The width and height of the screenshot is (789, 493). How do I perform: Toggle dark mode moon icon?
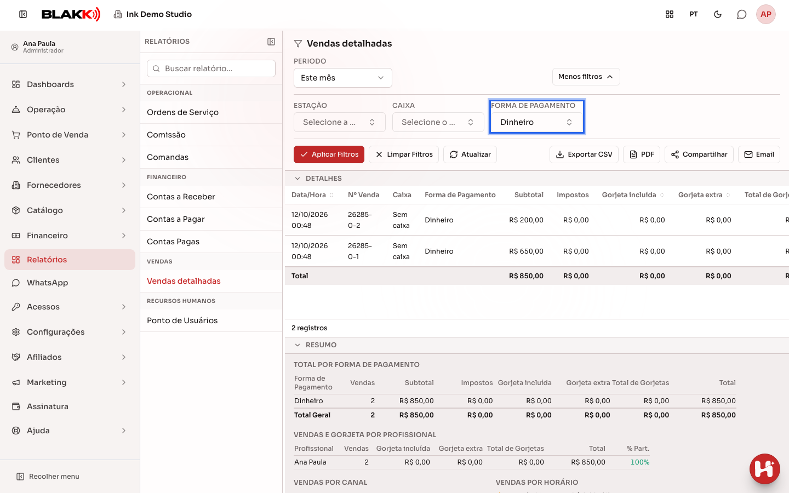tap(718, 14)
